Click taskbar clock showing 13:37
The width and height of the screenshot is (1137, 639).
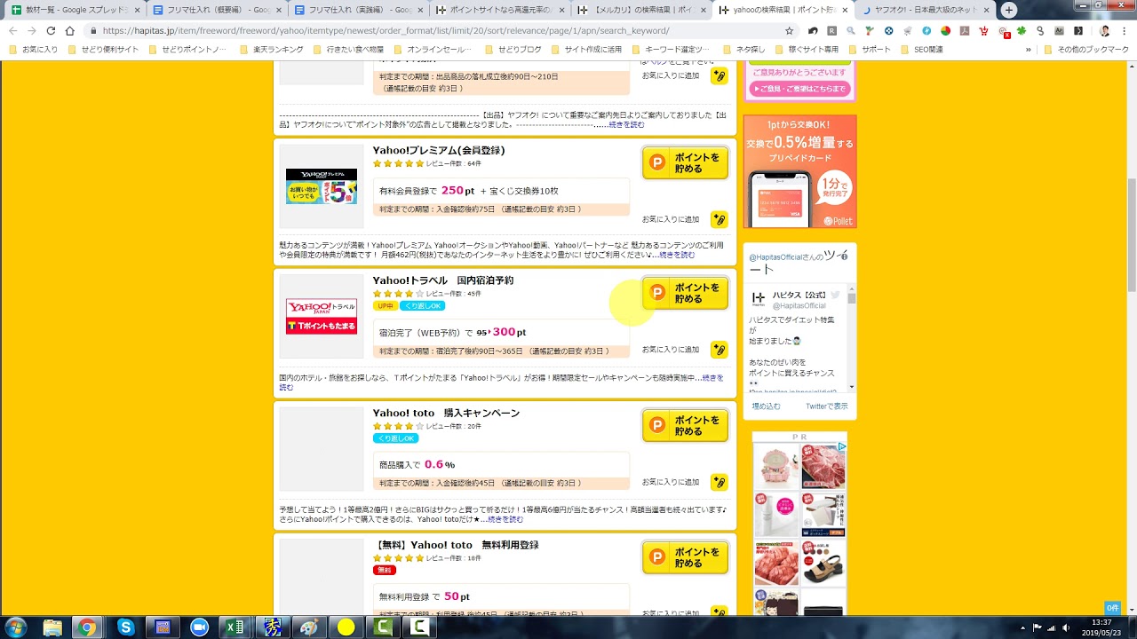(1101, 627)
